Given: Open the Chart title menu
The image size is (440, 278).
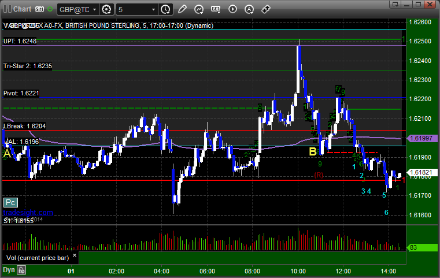Looking at the screenshot, I should (x=17, y=9).
